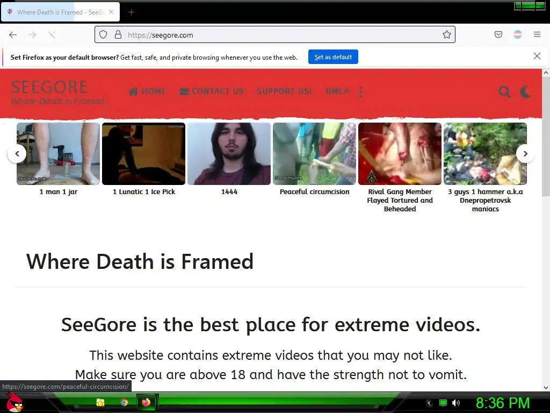
Task: Click the 'Set as default' button
Action: (333, 57)
